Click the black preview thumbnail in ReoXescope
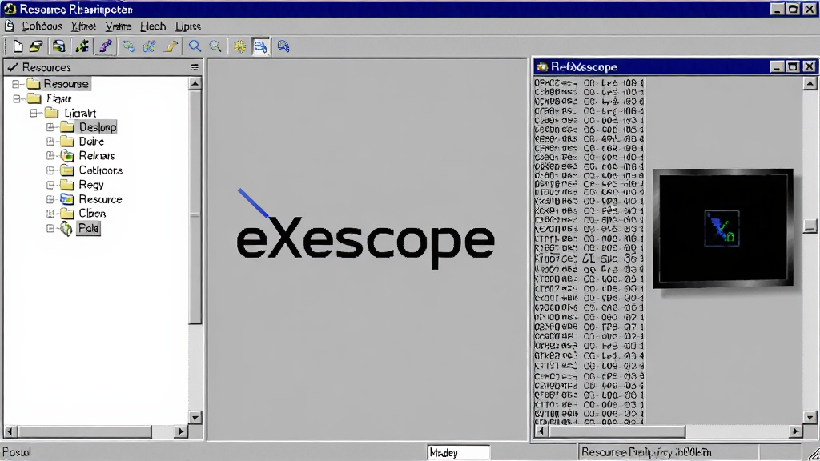 723,228
